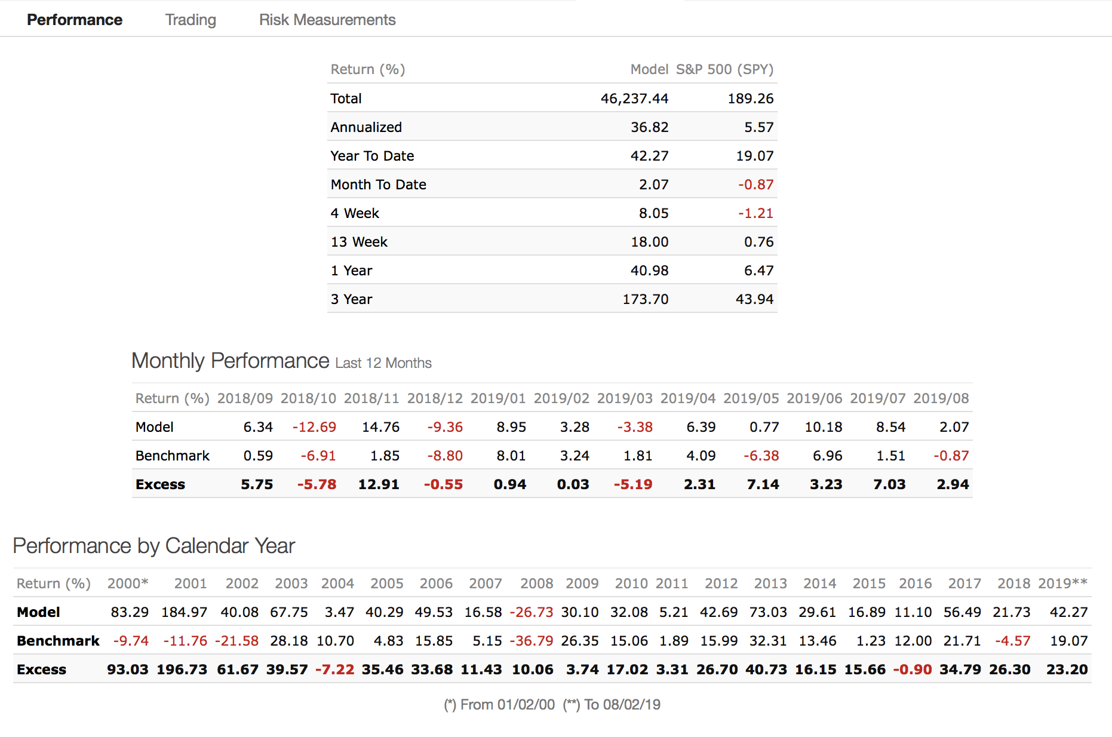
Task: Click the Performance by Calendar Year heading
Action: tap(154, 546)
